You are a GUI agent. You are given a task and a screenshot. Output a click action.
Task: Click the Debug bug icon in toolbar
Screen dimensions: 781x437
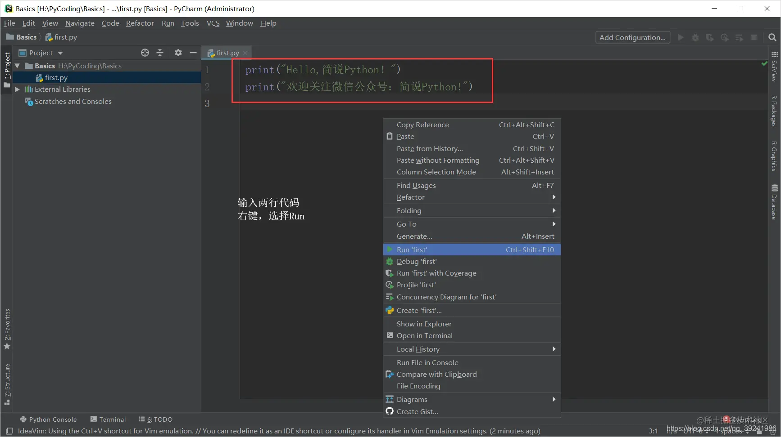click(695, 37)
